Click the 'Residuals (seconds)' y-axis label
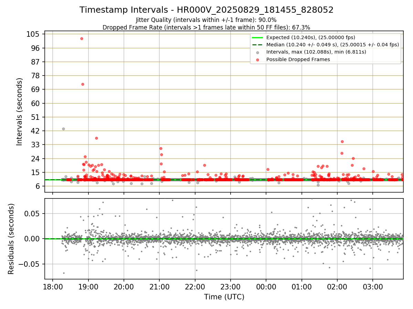The width and height of the screenshot is (413, 309). tap(11, 239)
